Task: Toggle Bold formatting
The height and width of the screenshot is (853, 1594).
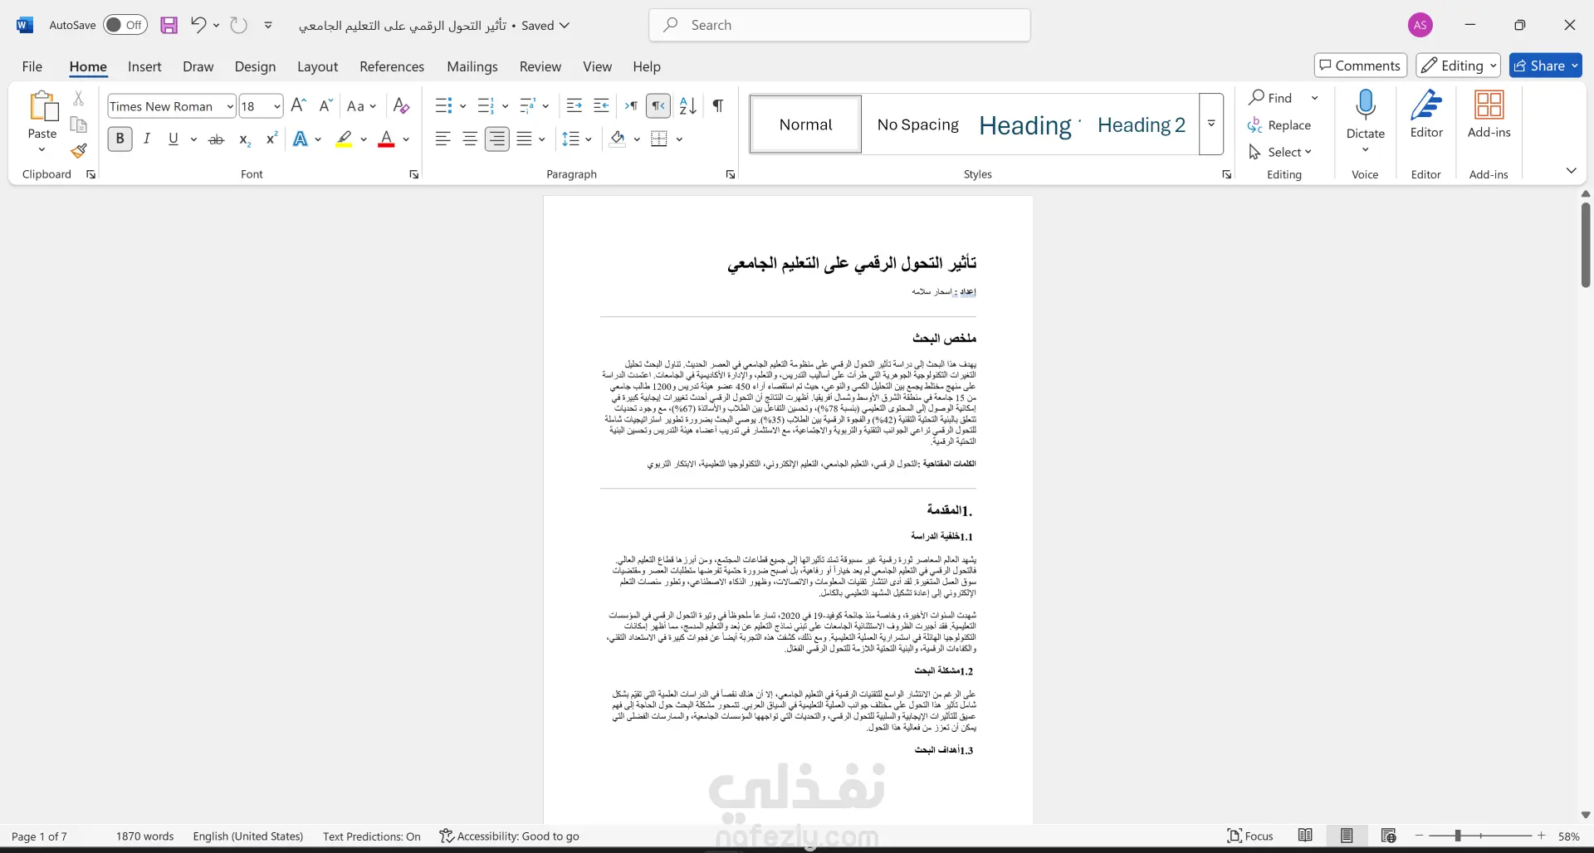Action: pyautogui.click(x=120, y=139)
